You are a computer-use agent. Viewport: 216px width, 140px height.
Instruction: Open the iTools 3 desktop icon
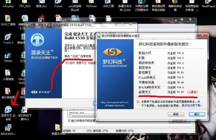8,36
